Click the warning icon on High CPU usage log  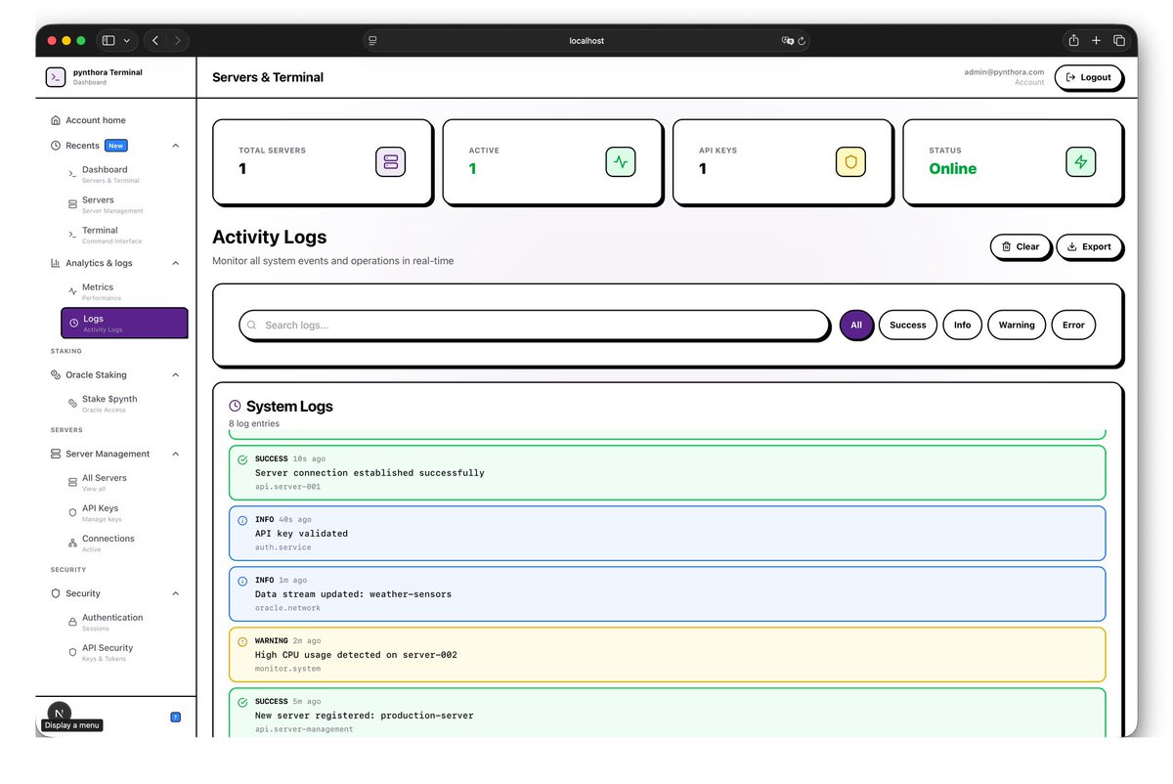(x=243, y=641)
